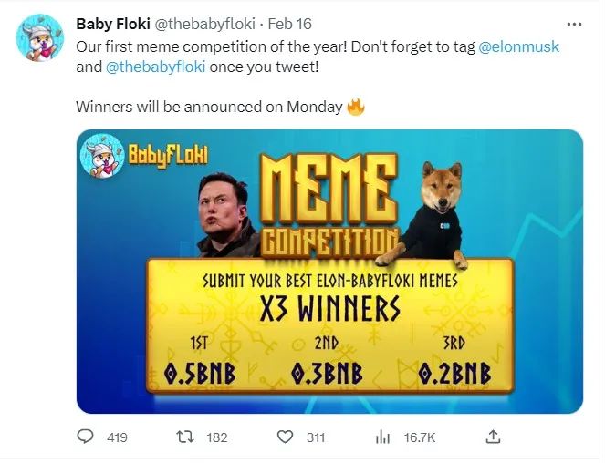Click the 16.7K views count
Screen dimensions: 605x463
click(420, 437)
